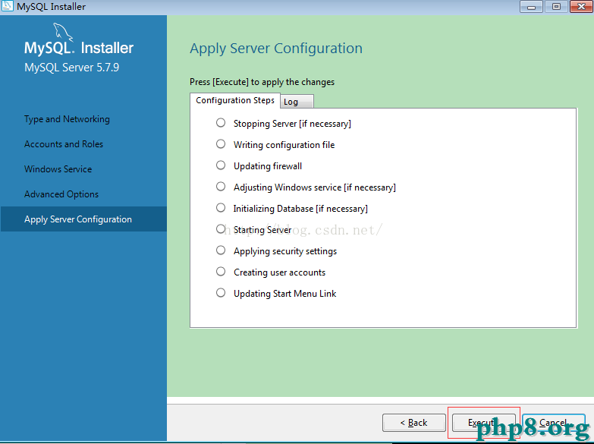The height and width of the screenshot is (444, 594).
Task: Click the Back button
Action: 414,423
